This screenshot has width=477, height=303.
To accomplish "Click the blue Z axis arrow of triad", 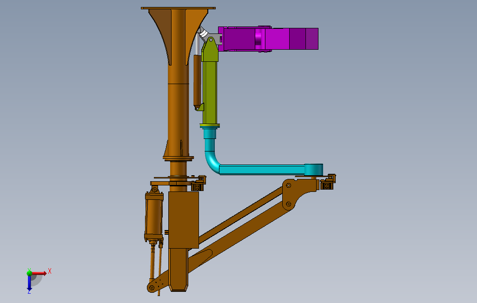I will point(29,283).
